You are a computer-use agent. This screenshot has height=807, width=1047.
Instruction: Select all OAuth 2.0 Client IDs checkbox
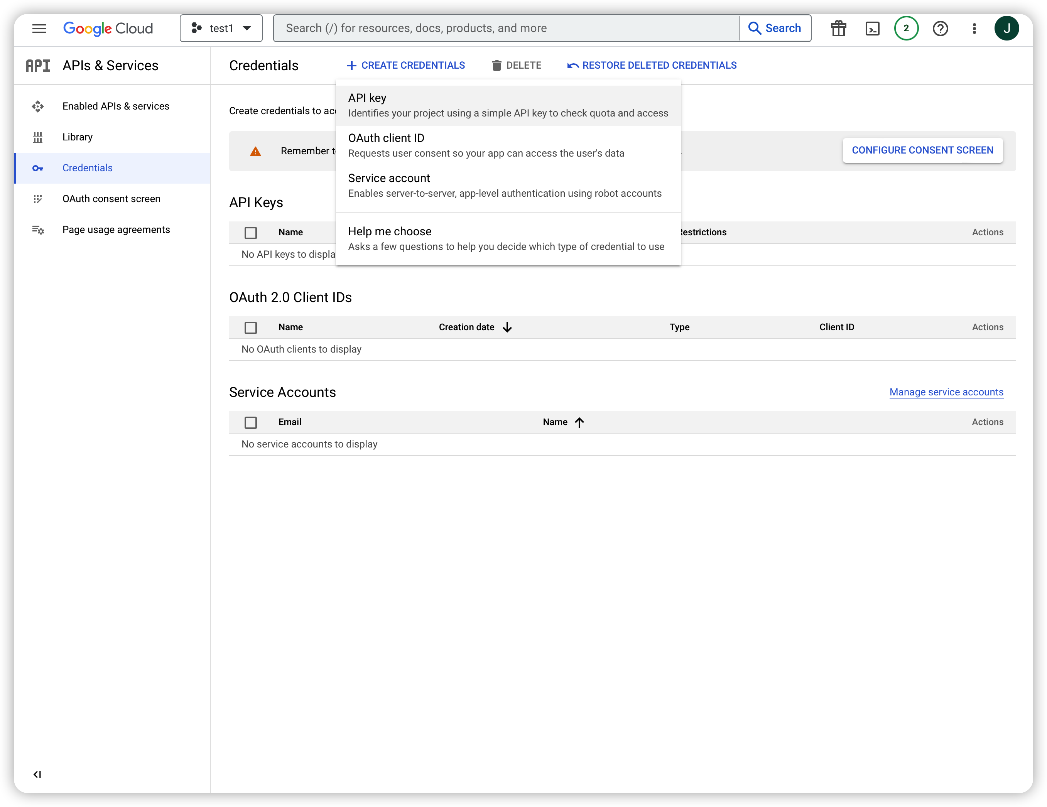251,328
